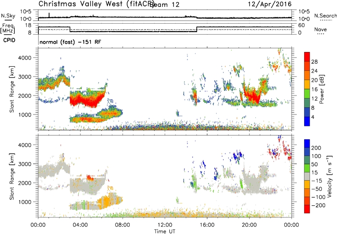Click the 'Christmas Valley West (fitACF)' title
Viewport: 337px width, 234px height.
pos(96,4)
